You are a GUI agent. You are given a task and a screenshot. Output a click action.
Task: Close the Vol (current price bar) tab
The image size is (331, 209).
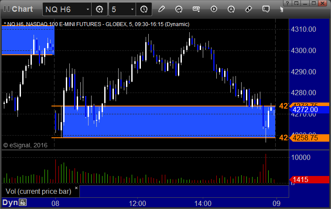(x=76, y=188)
